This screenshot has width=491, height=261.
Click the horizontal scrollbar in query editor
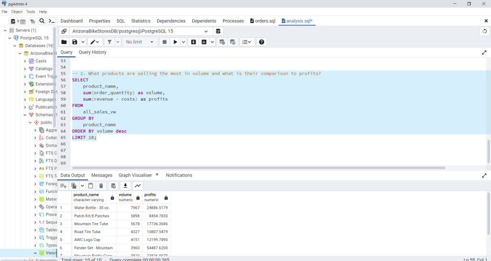point(258,168)
